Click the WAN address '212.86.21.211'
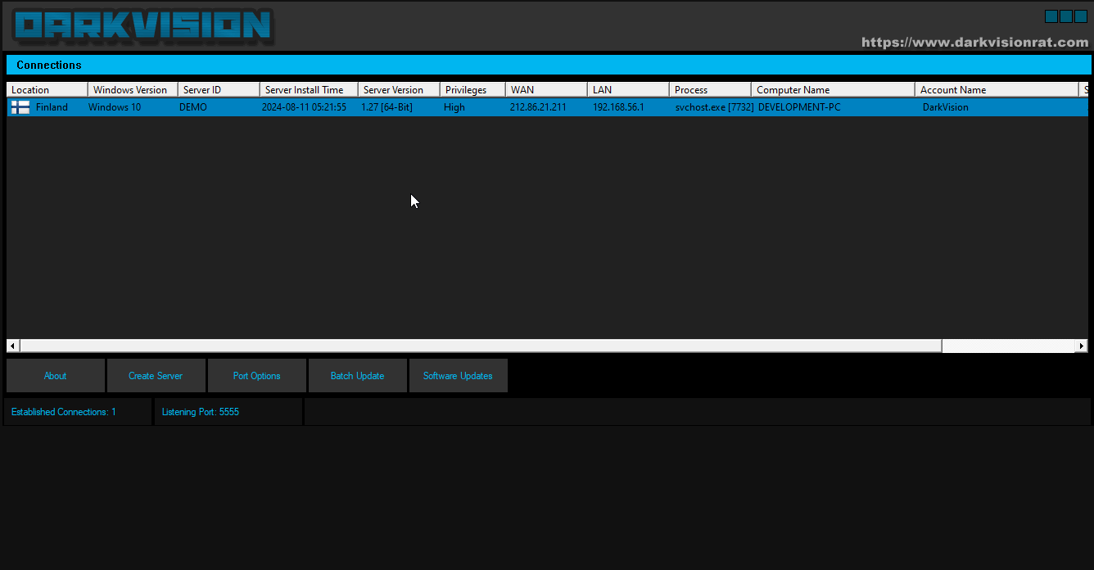Viewport: 1094px width, 570px height. (538, 107)
